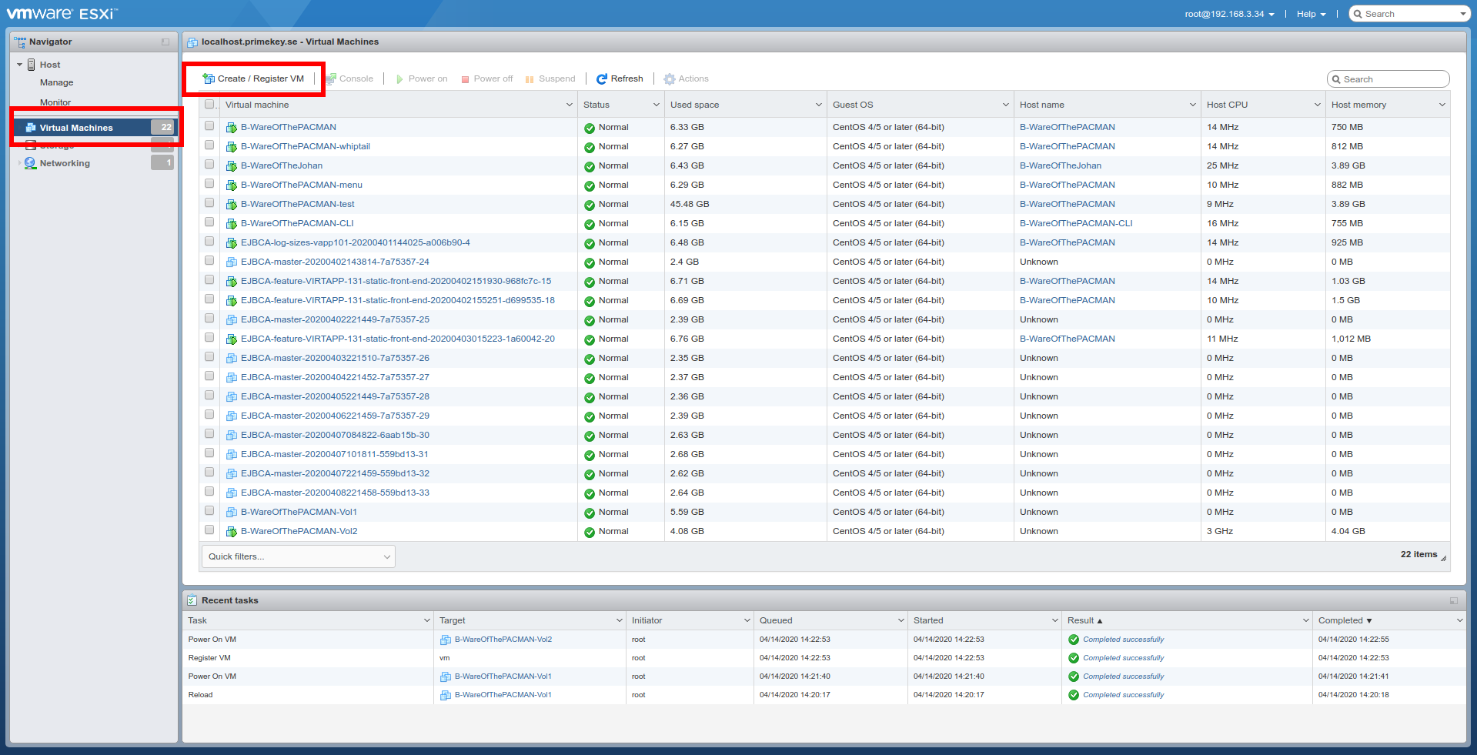Click the Recent tasks panel minimize icon
This screenshot has width=1477, height=755.
pos(1453,600)
